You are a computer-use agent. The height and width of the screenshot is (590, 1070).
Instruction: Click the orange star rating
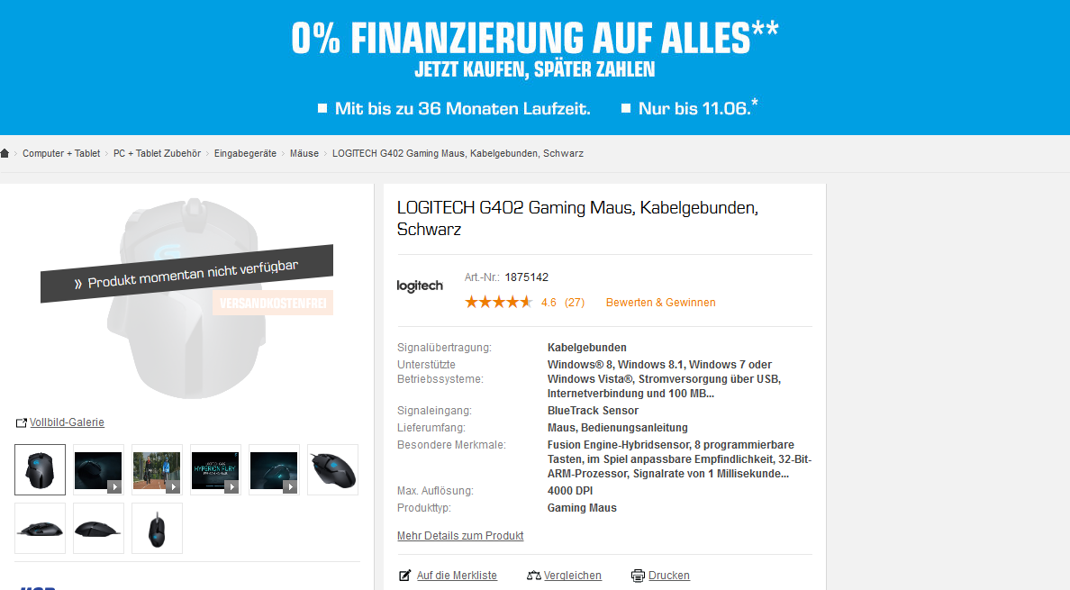[x=499, y=302]
